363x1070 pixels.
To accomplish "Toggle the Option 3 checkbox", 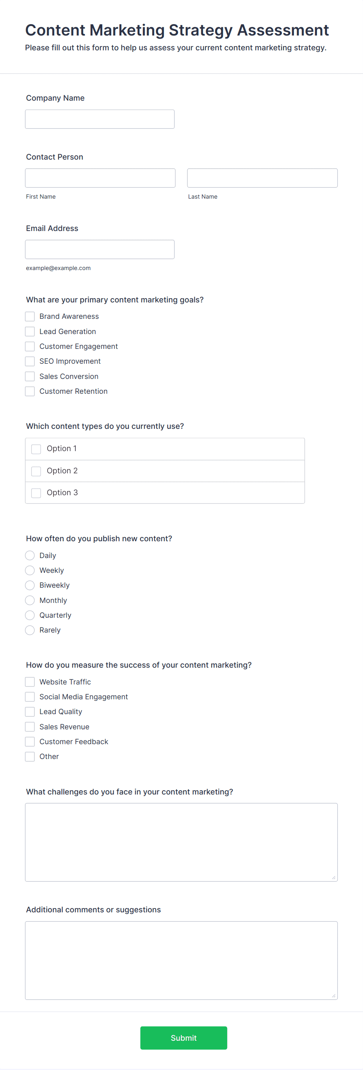I will [x=36, y=493].
